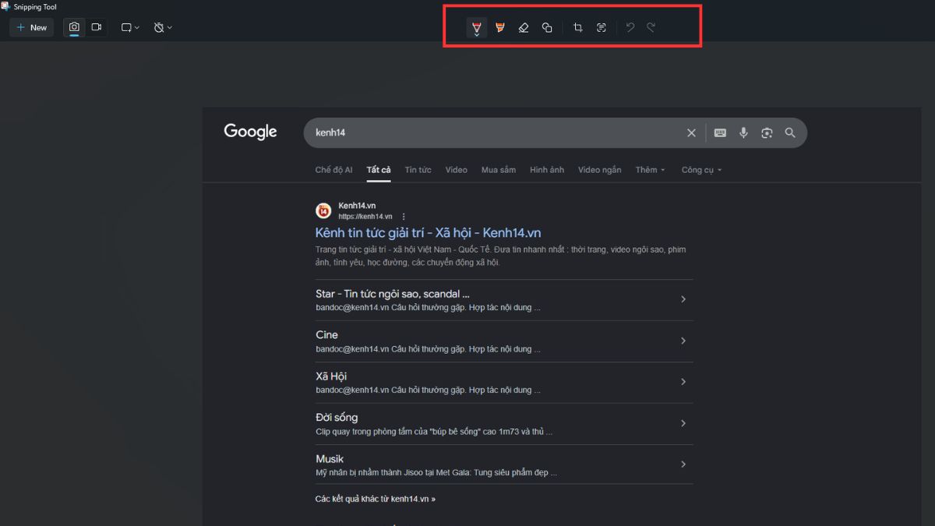
Task: Click the microphone voice search icon
Action: pyautogui.click(x=743, y=133)
